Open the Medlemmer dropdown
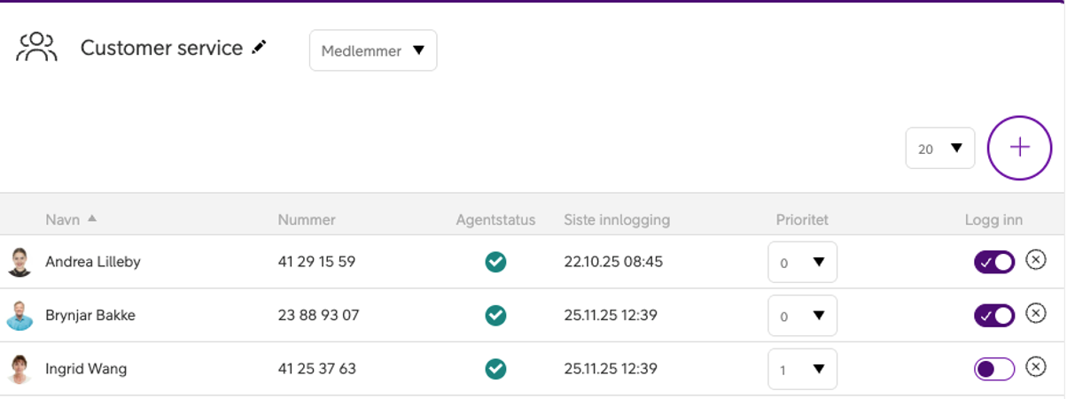The width and height of the screenshot is (1067, 399). [x=373, y=51]
